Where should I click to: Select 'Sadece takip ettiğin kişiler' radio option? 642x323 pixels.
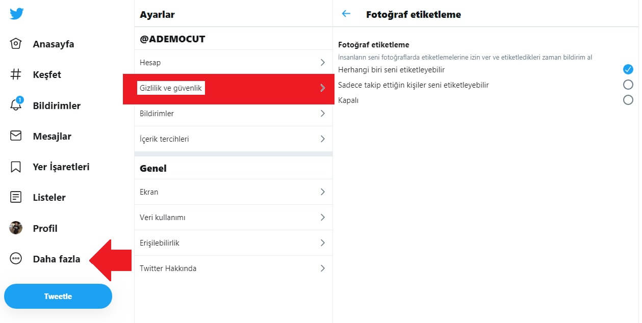628,85
